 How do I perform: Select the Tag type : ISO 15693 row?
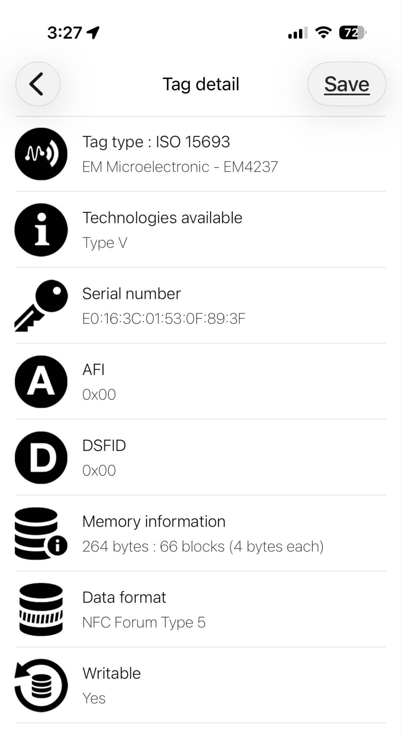pos(201,154)
